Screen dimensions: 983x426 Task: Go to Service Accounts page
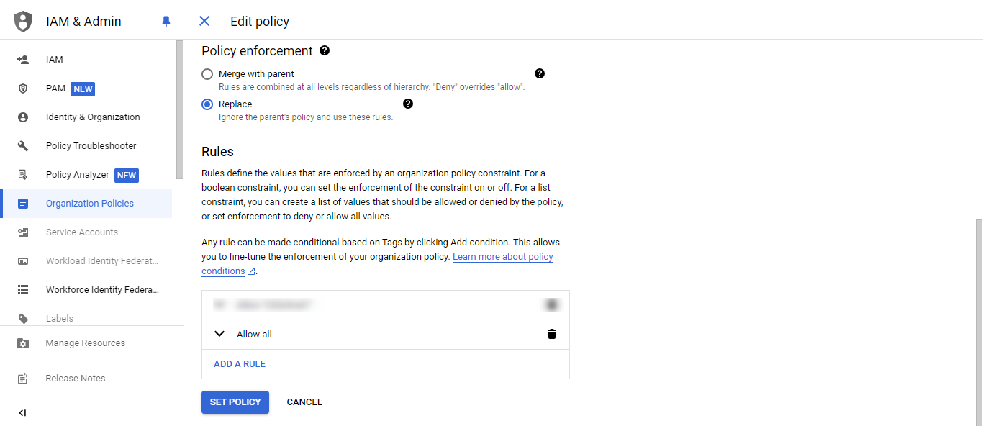(82, 232)
